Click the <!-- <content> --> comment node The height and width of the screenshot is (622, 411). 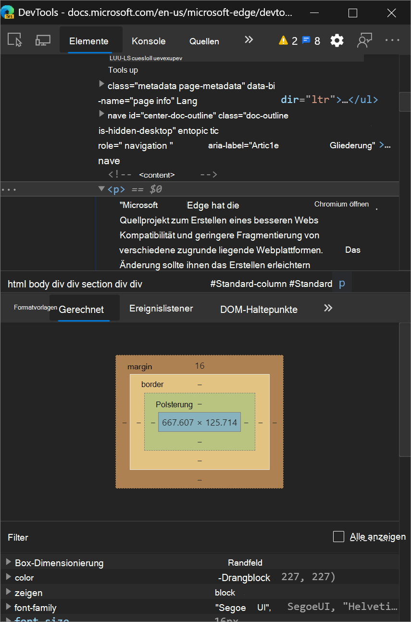pos(162,175)
